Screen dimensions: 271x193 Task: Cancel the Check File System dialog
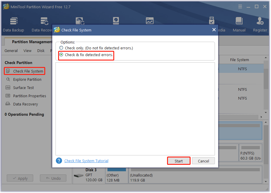[x=203, y=161]
